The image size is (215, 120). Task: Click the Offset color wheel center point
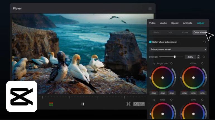(194, 78)
